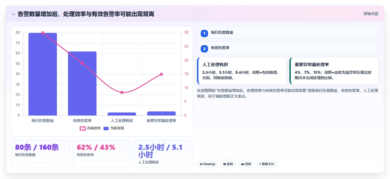
Task: Click the trend line point on the 有效告警率 bar
Action: [82, 63]
